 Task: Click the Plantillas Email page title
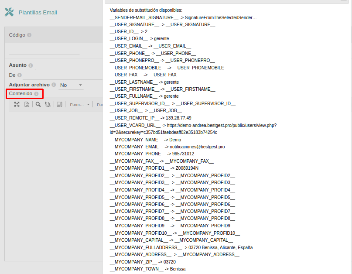[38, 13]
